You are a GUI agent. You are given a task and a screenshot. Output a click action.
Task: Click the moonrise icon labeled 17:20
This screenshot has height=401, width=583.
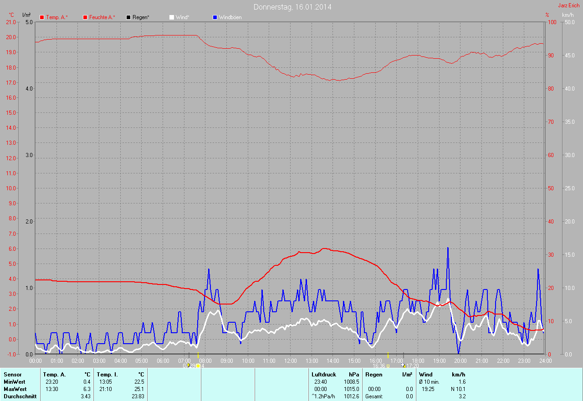[x=404, y=365]
